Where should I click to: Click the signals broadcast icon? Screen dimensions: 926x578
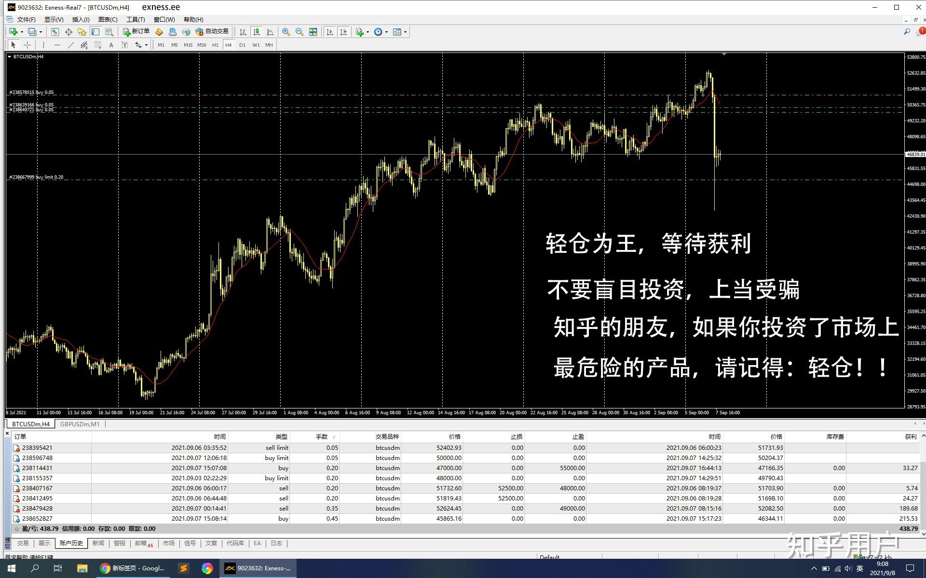pyautogui.click(x=186, y=32)
